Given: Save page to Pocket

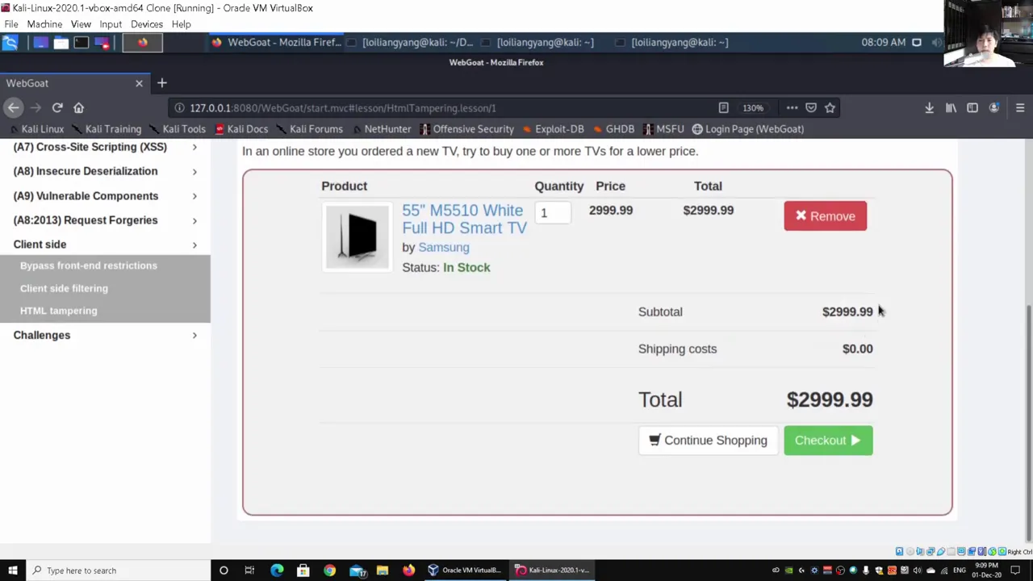Looking at the screenshot, I should pos(811,107).
